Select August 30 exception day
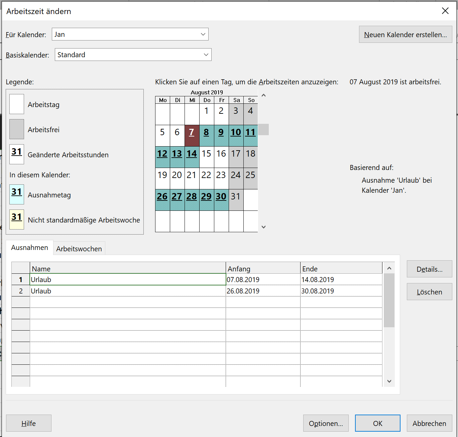Viewport: 458px width, 437px height. tap(221, 200)
